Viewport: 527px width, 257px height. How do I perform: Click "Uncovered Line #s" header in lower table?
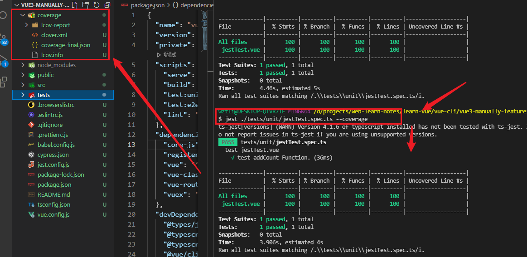click(435, 181)
